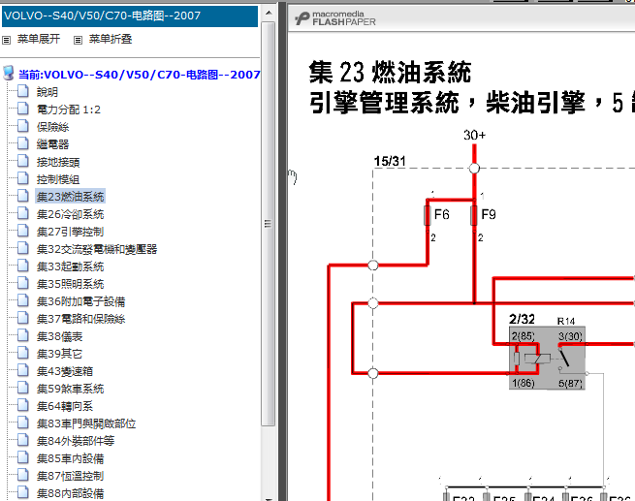Click relay 2/32 R14 block
This screenshot has height=501, width=635.
[x=547, y=359]
